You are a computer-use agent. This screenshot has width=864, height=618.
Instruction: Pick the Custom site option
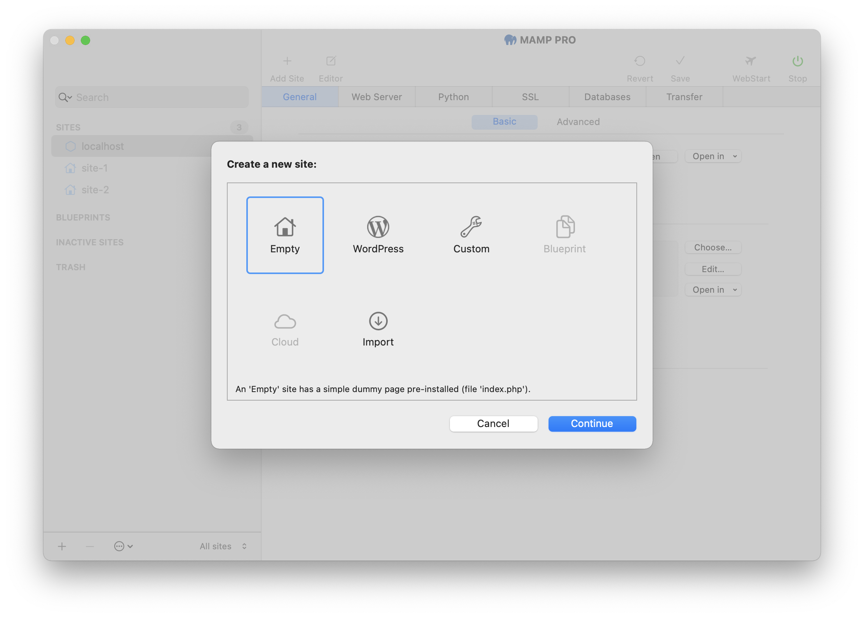[x=471, y=235]
